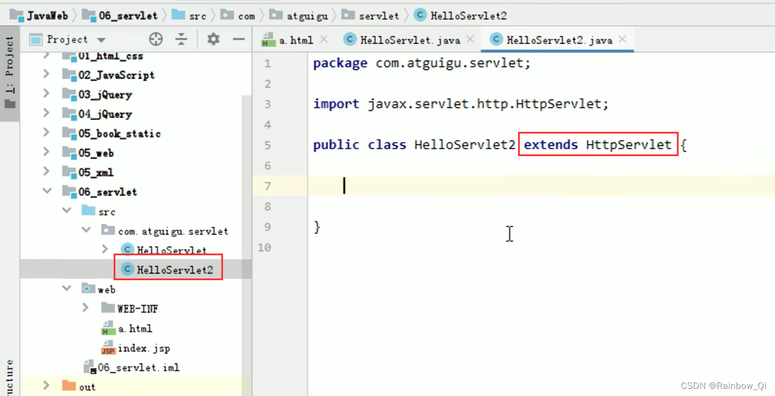Click the settings gear in Project panel
Viewport: 775px width, 396px height.
(x=212, y=39)
